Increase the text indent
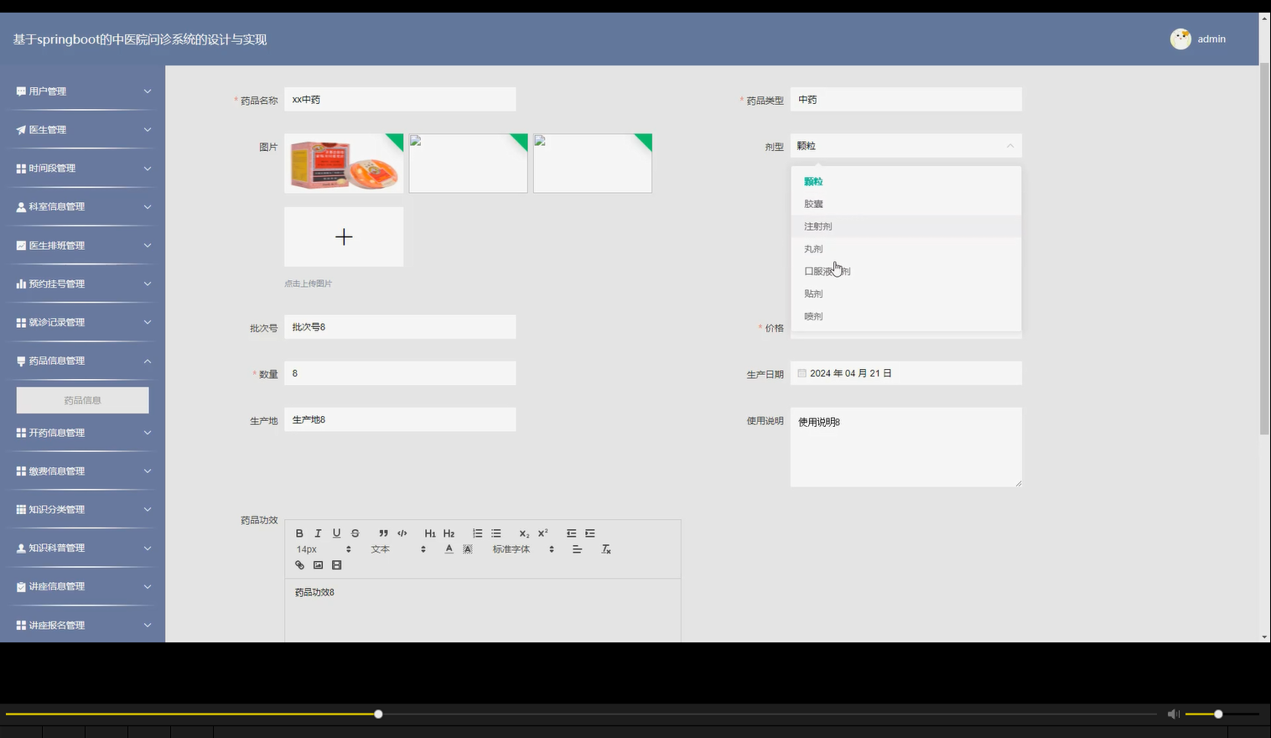 [x=590, y=533]
